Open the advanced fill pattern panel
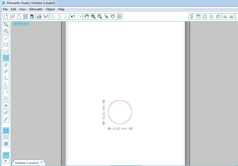The image size is (238, 166). (x=211, y=16)
